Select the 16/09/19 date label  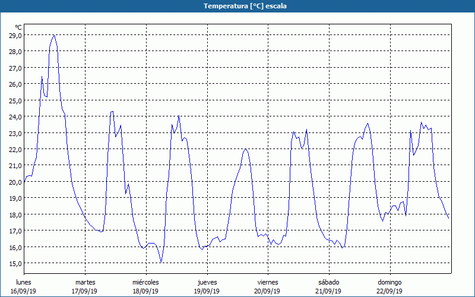point(23,291)
